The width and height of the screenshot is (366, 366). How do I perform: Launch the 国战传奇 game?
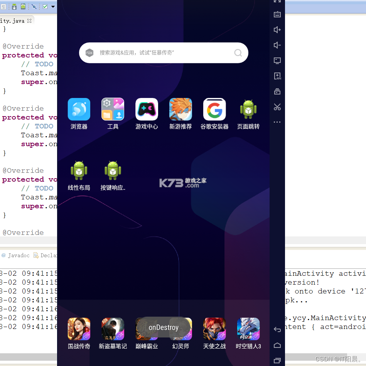click(79, 333)
